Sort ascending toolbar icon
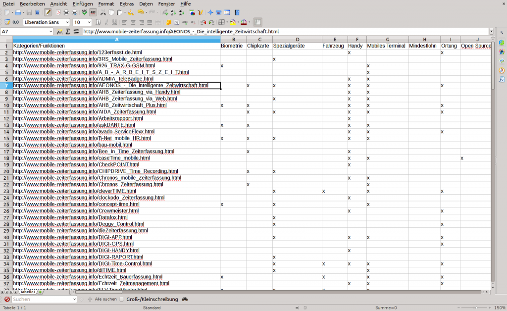Viewport: 507px width, 311px height. [173, 12]
